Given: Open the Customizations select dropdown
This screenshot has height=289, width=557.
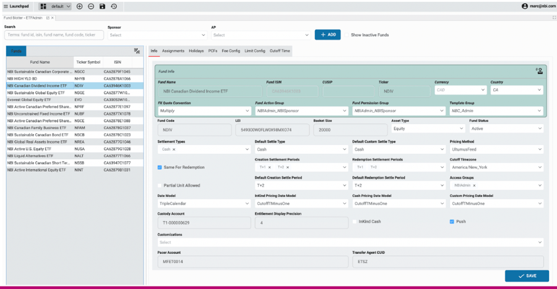Looking at the screenshot, I should [x=350, y=243].
